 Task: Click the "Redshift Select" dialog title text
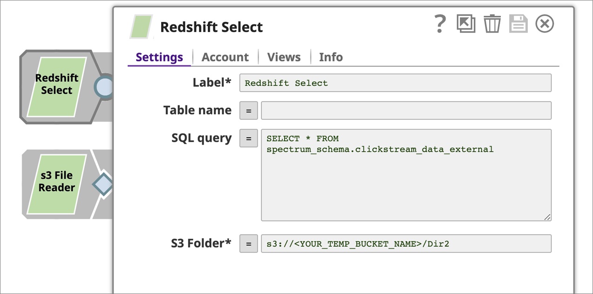(211, 27)
